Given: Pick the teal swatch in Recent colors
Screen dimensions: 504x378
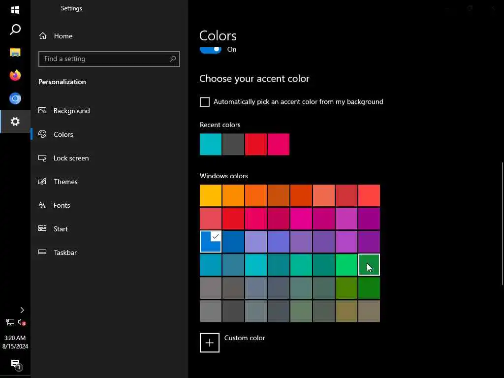Looking at the screenshot, I should 211,144.
